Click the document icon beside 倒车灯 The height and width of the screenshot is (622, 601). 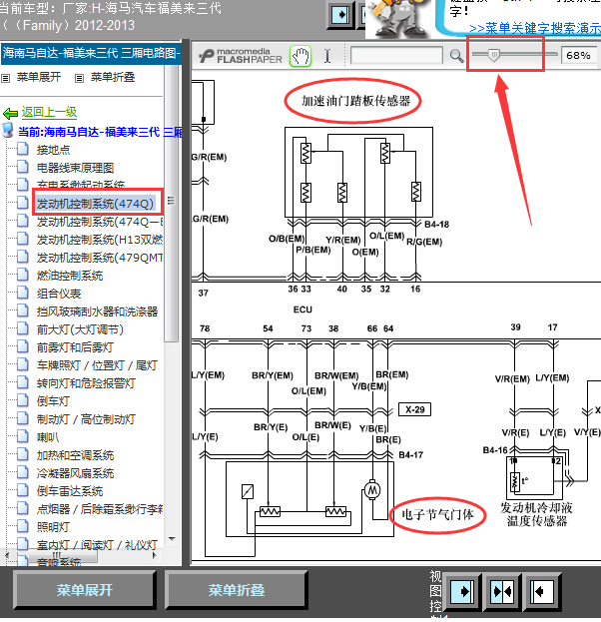tap(23, 400)
